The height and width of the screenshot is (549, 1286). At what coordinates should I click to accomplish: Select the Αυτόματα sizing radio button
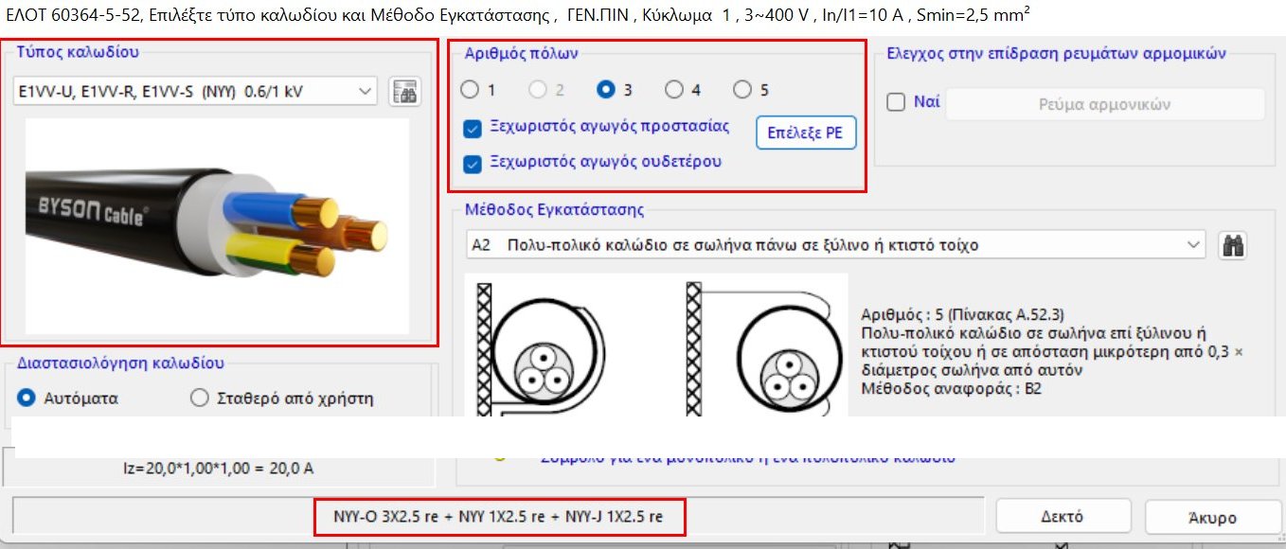coord(26,398)
